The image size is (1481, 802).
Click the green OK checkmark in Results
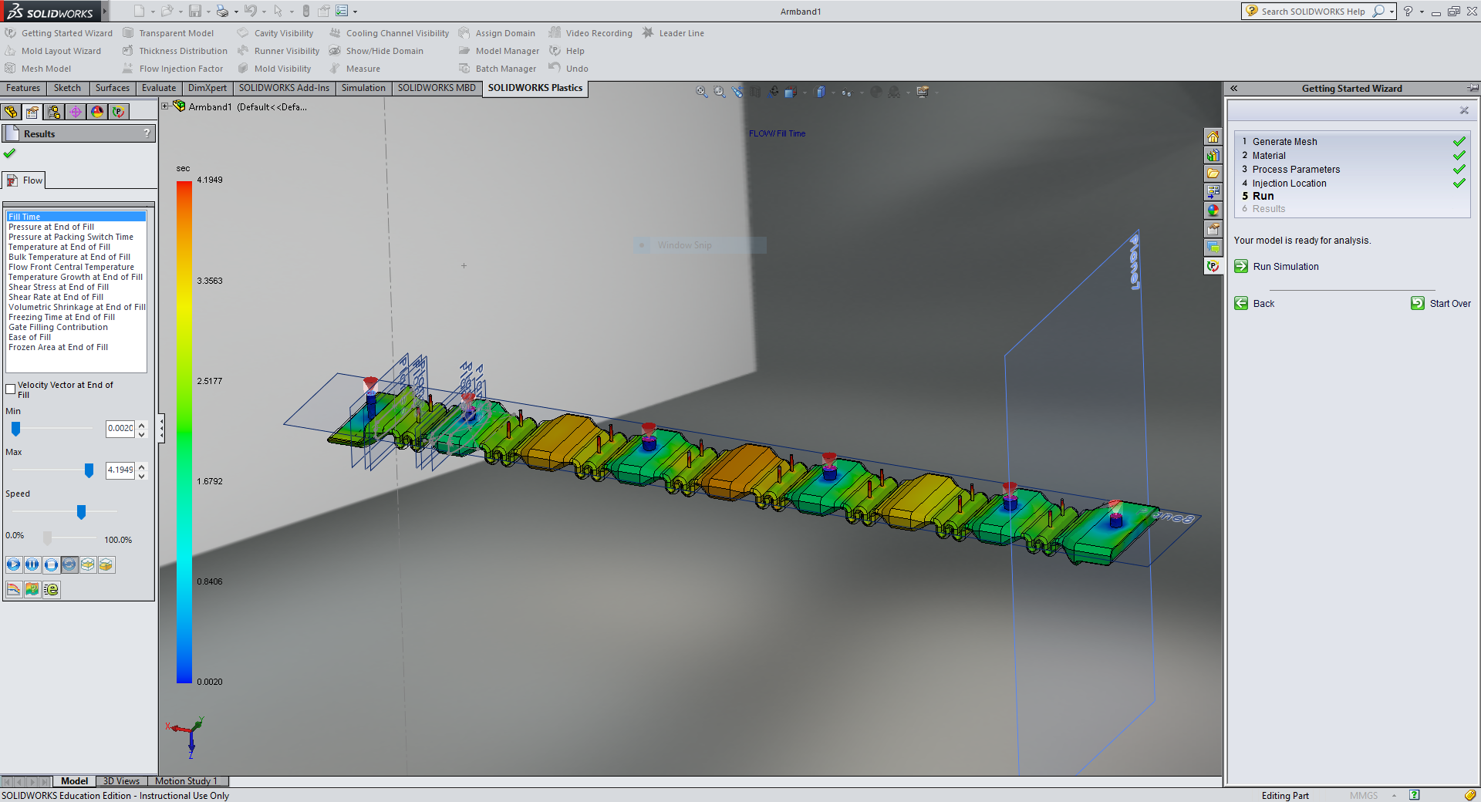(x=9, y=153)
